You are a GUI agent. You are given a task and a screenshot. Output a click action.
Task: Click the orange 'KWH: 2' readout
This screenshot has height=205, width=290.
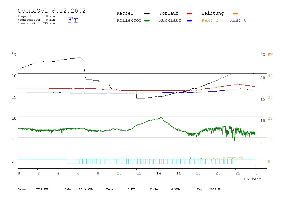(x=210, y=20)
